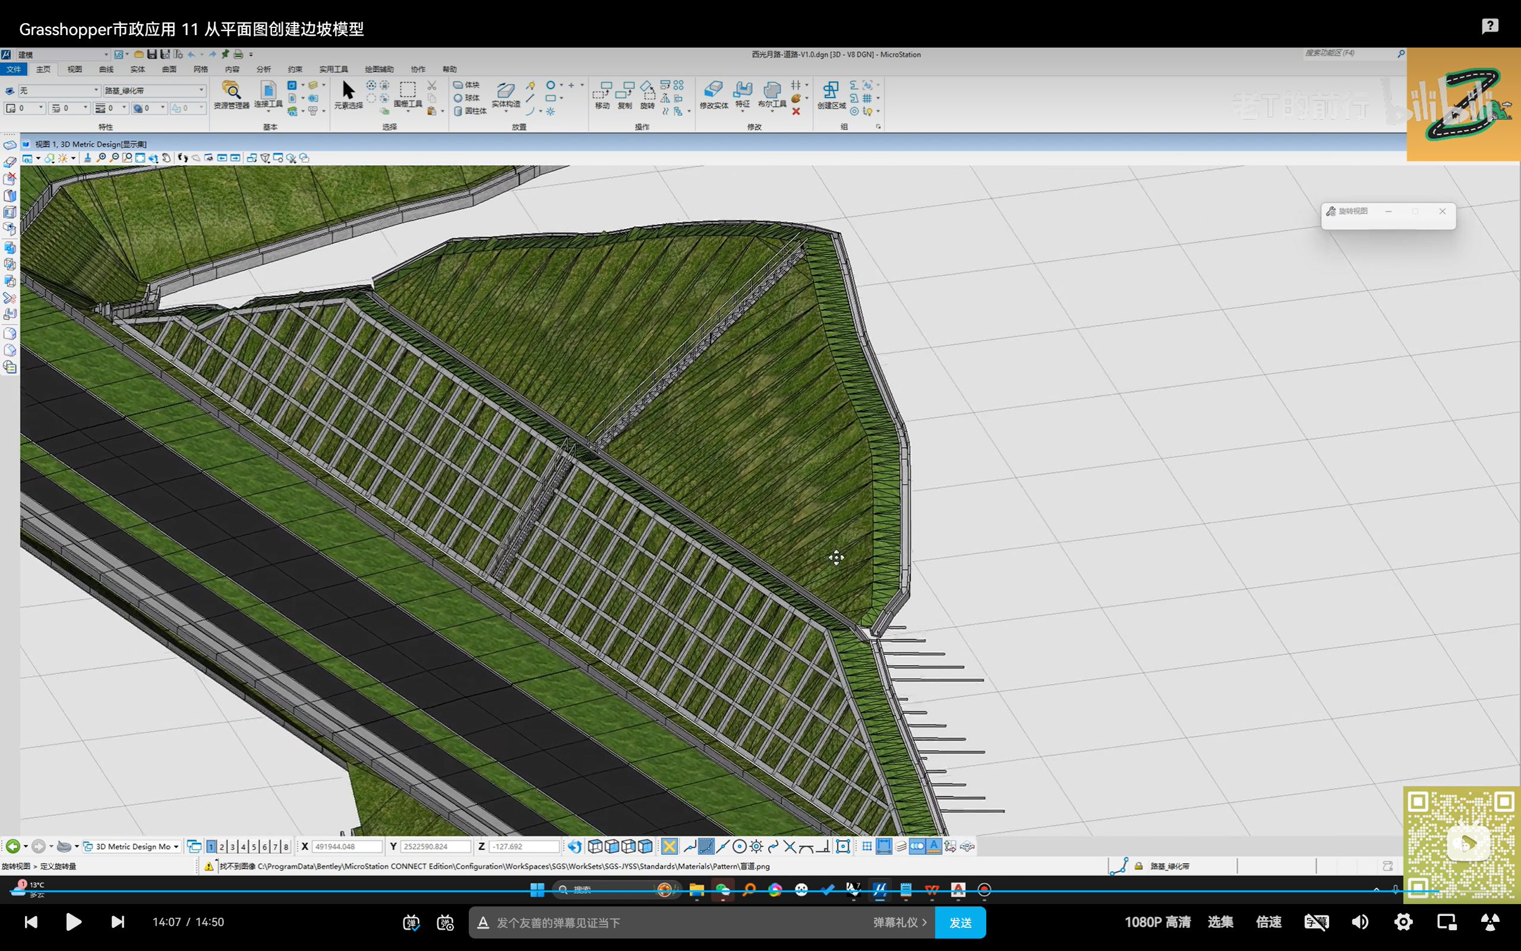Image resolution: width=1521 pixels, height=951 pixels.
Task: Click in the X coordinate input field
Action: point(346,846)
